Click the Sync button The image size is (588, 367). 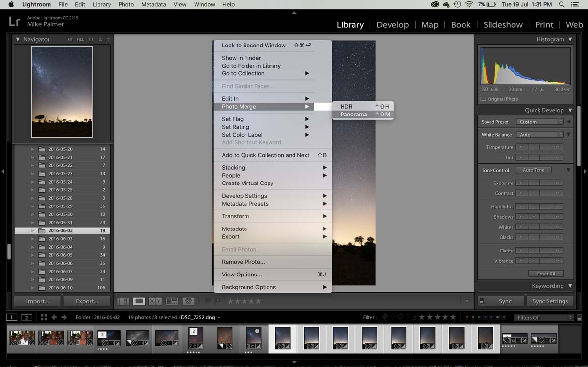pos(505,301)
